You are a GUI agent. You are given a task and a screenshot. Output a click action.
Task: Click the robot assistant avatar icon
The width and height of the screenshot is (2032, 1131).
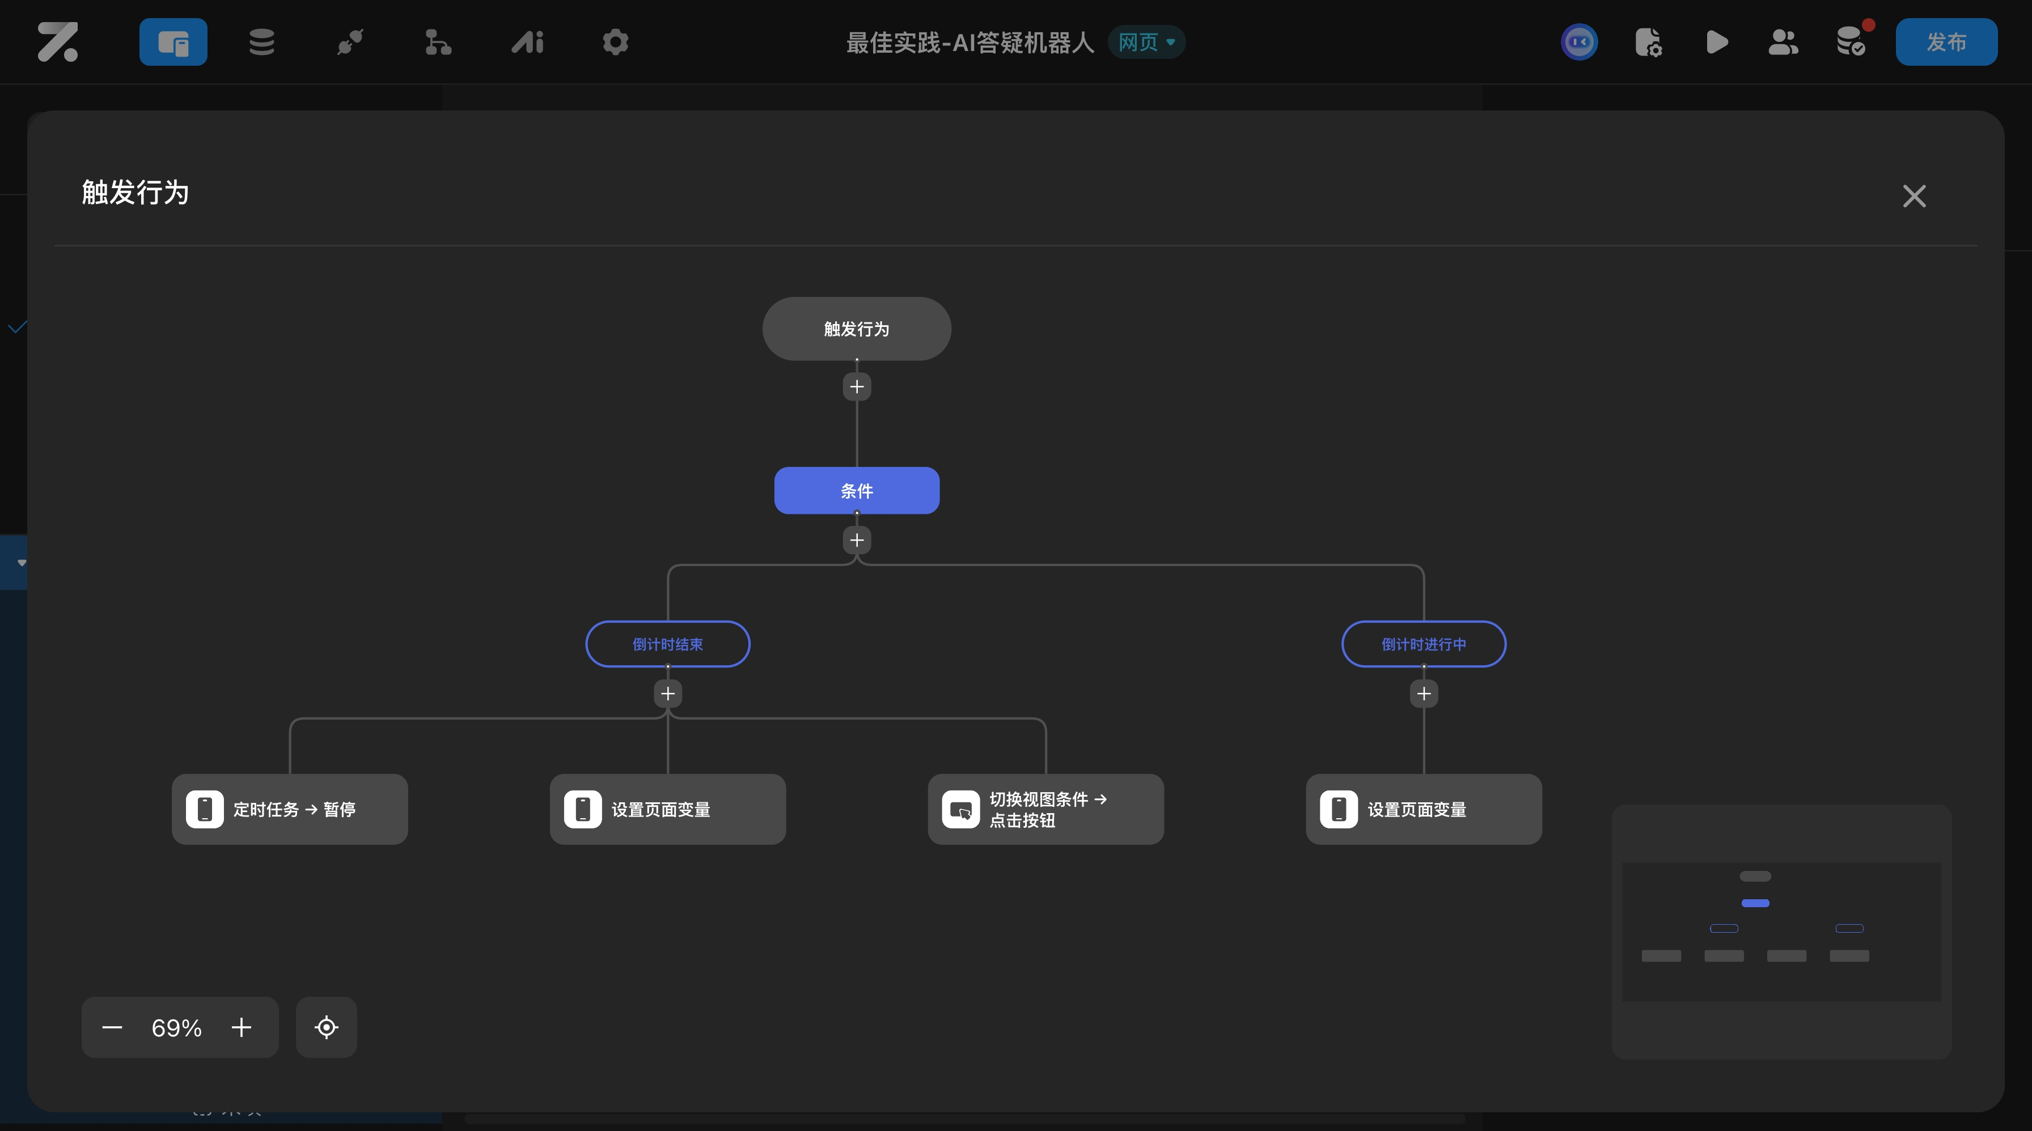pos(1579,42)
